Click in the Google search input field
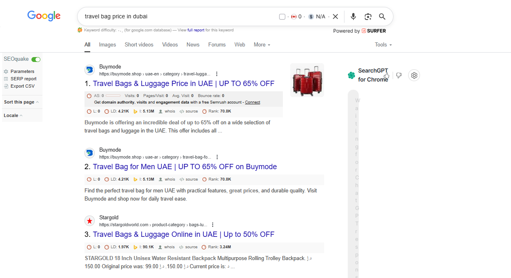511x278 pixels. tap(180, 17)
